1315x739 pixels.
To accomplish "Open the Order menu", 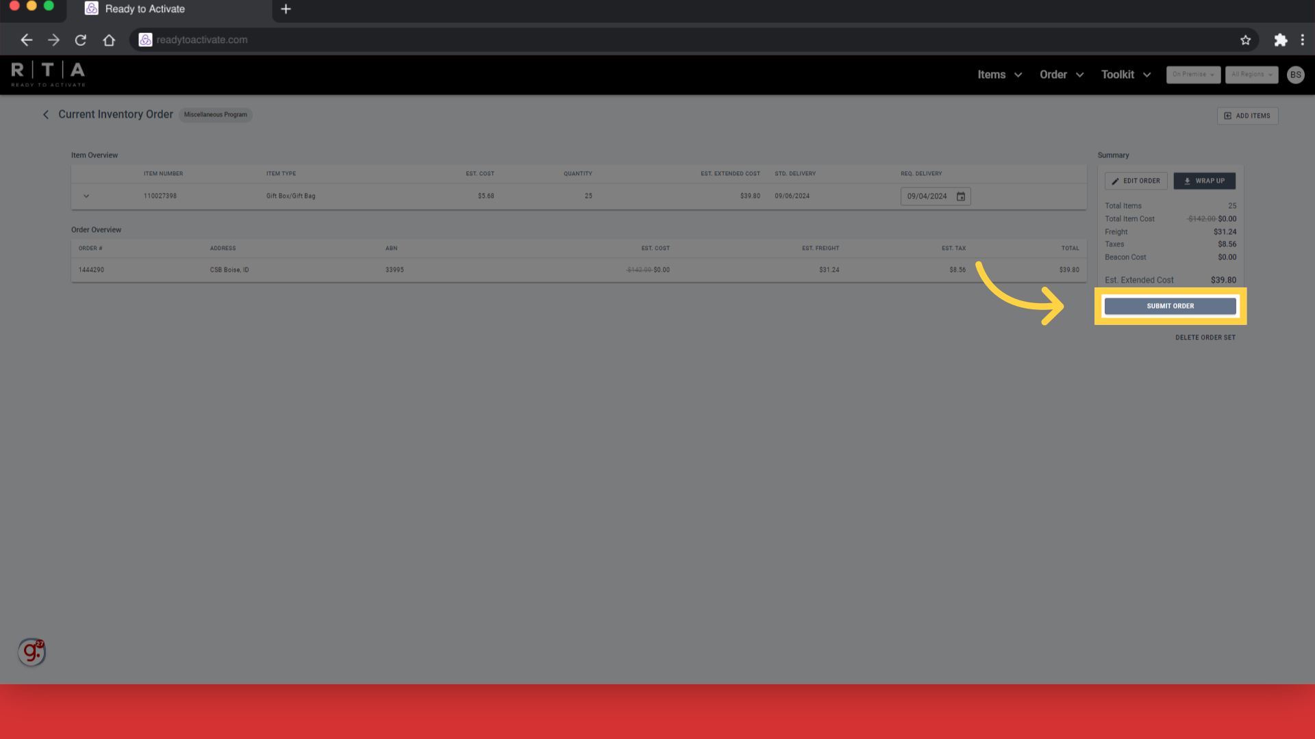I will click(1061, 75).
